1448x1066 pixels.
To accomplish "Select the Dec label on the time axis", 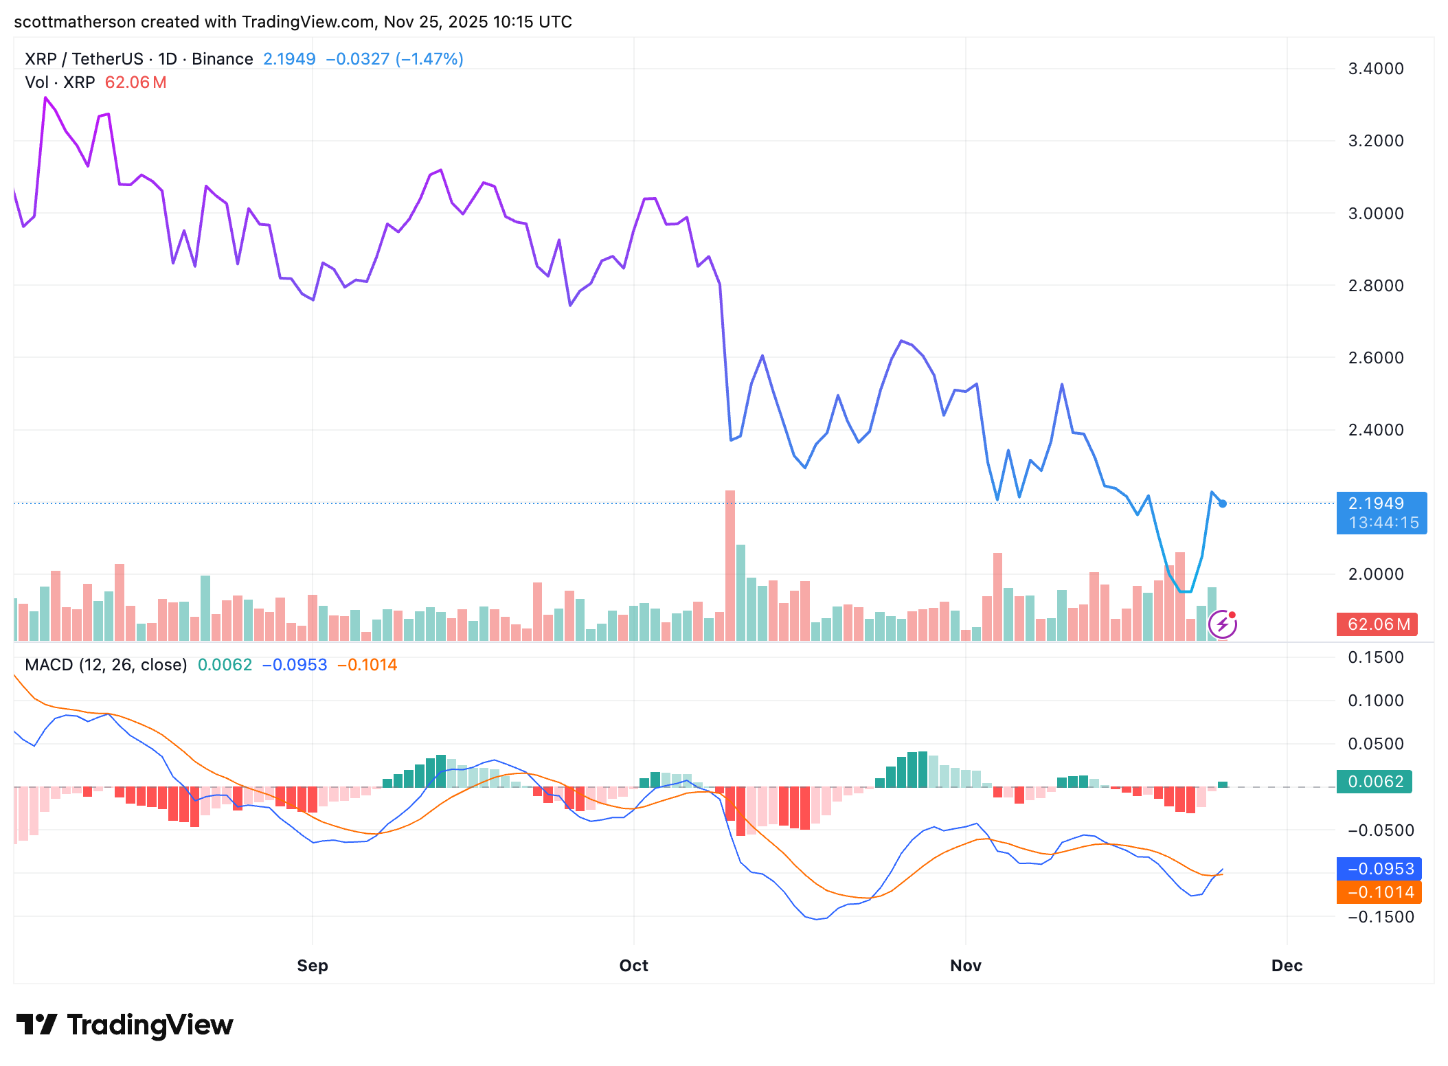I will (1287, 964).
